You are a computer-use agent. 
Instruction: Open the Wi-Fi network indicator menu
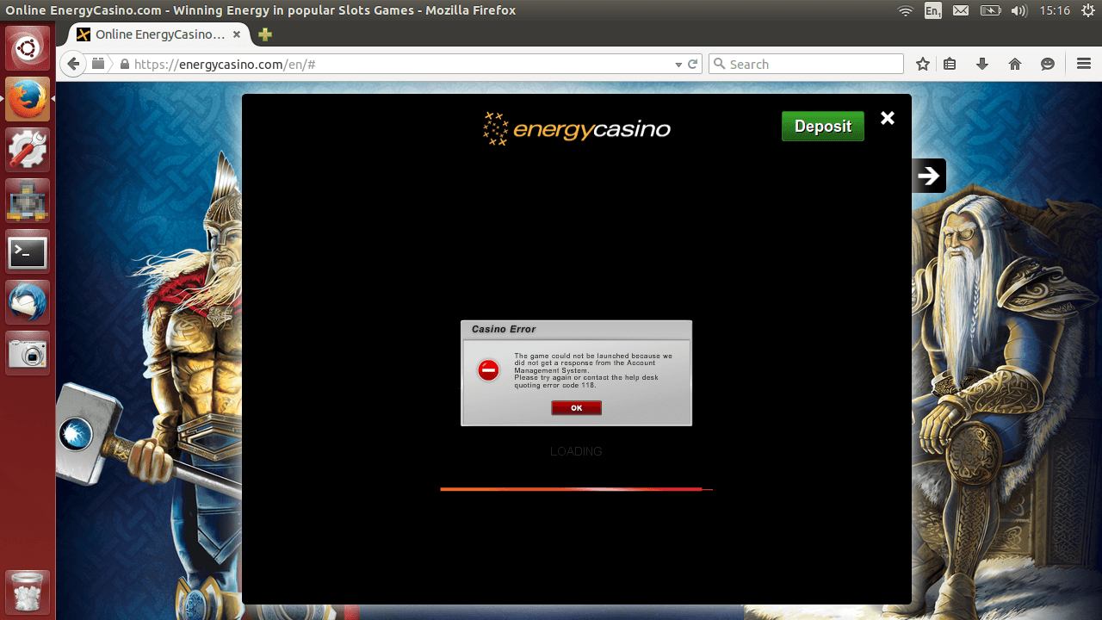[905, 10]
